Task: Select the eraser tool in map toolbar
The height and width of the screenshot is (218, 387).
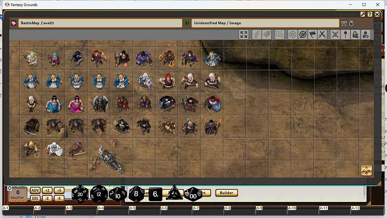Action: point(266,35)
